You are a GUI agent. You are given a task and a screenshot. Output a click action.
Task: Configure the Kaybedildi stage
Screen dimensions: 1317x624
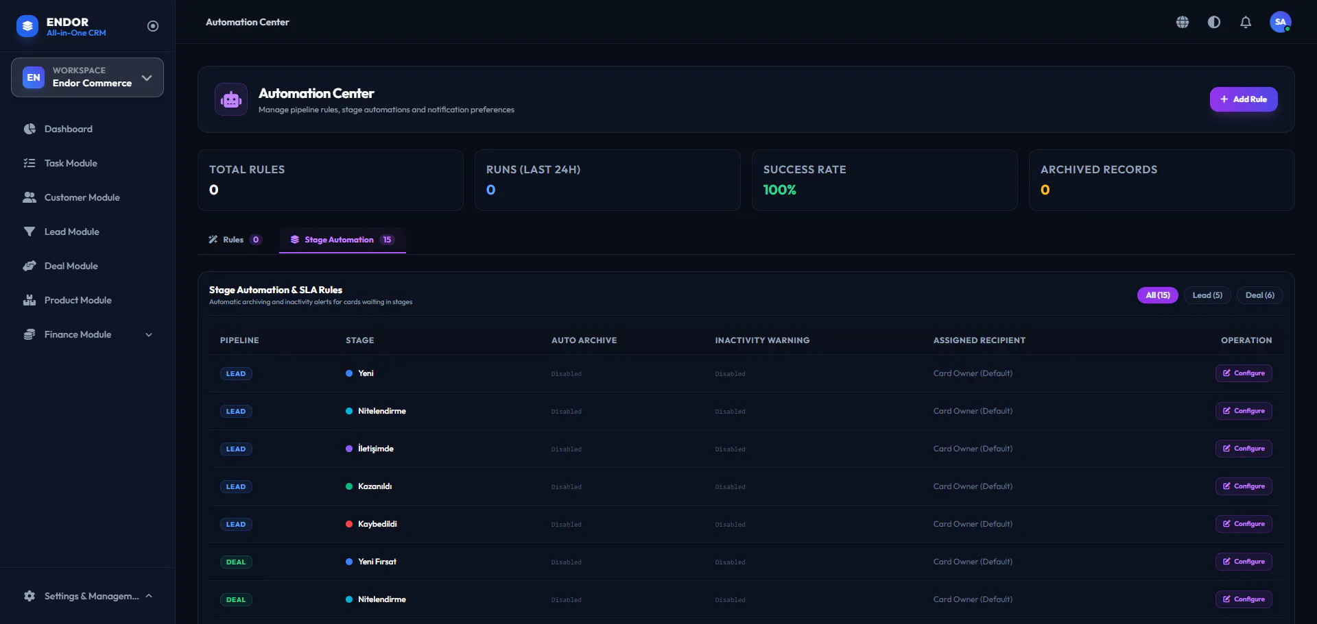tap(1244, 524)
